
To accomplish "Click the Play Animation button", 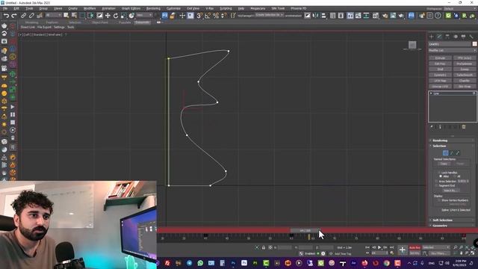I will coord(379,247).
